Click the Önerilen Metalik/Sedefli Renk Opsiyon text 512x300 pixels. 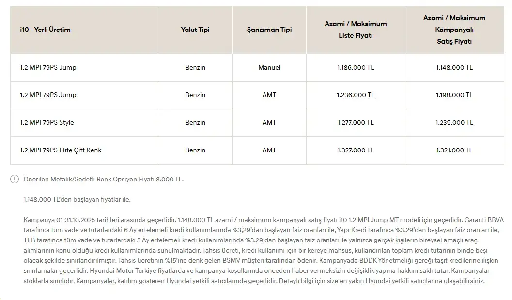pyautogui.click(x=104, y=180)
